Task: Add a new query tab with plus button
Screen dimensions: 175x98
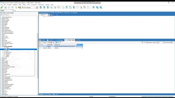Action: [x=57, y=15]
